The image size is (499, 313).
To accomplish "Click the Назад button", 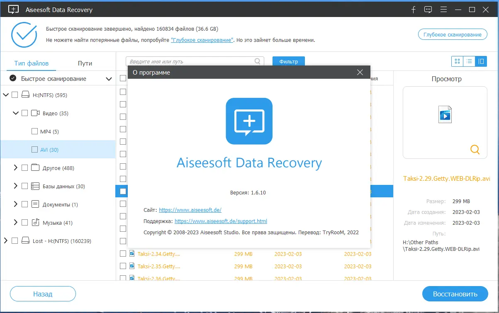I will 43,294.
